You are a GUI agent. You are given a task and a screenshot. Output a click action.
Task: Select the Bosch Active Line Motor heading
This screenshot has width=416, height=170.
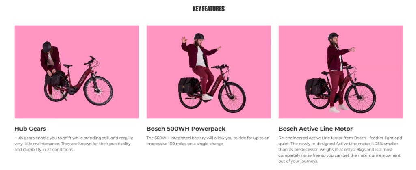click(x=315, y=129)
